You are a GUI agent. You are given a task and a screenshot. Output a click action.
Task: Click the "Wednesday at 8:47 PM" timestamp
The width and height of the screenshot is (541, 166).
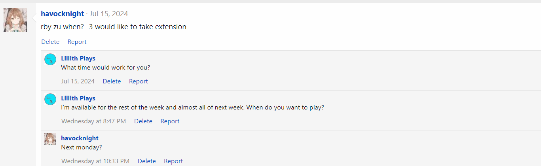pos(93,121)
